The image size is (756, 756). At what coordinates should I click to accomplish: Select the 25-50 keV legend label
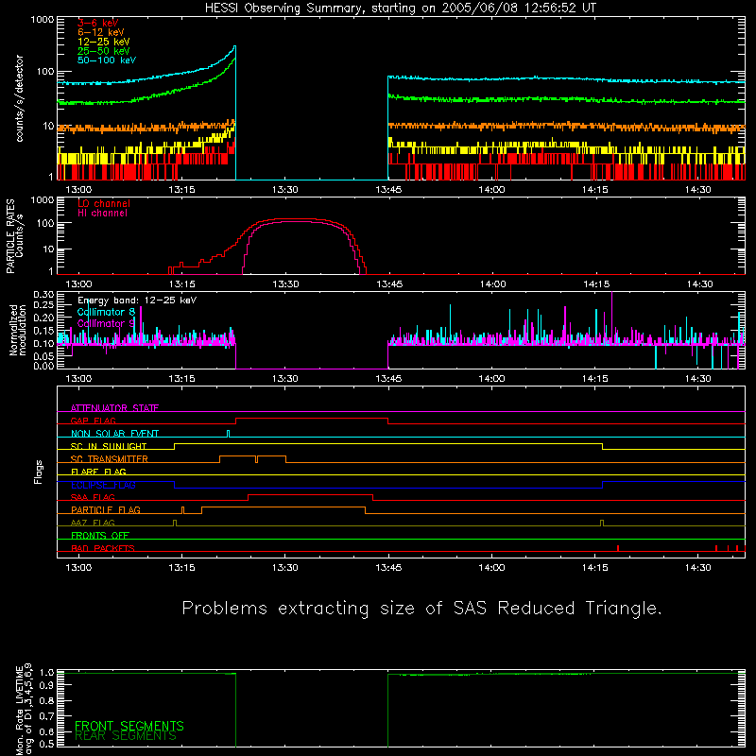point(104,51)
